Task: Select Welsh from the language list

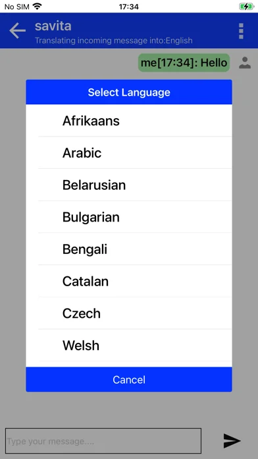Action: point(129,346)
